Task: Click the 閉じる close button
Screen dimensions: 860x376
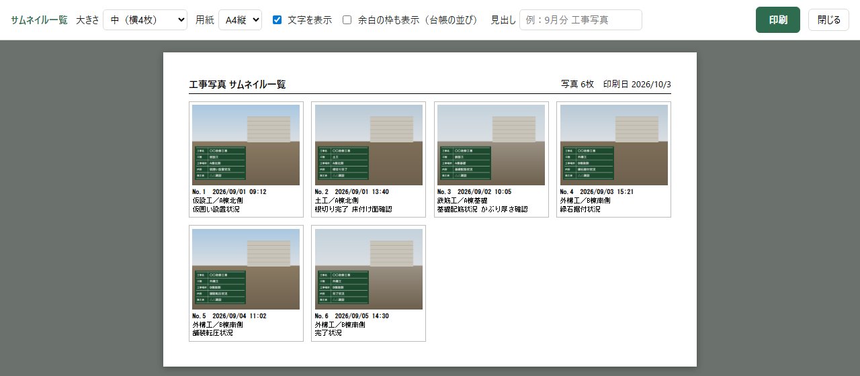Action: [x=828, y=20]
